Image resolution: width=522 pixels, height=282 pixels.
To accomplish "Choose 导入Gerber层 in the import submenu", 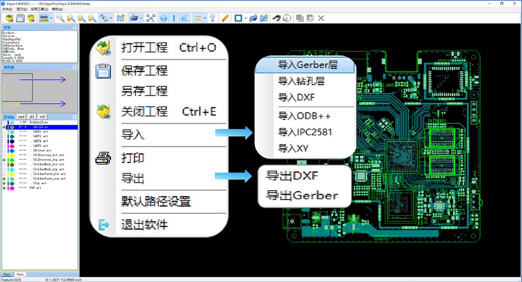I will click(306, 65).
